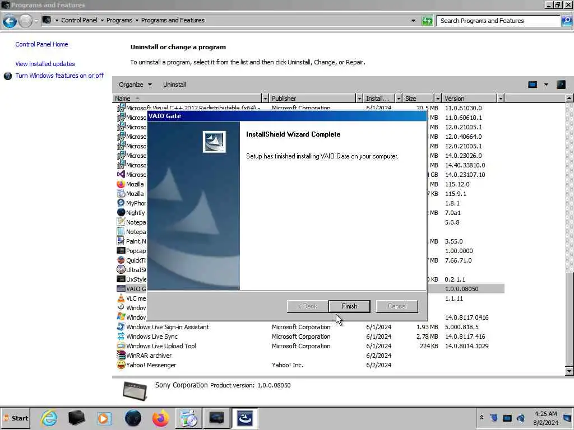This screenshot has width=574, height=430.
Task: Open the Size column filter dropdown
Action: [438, 99]
